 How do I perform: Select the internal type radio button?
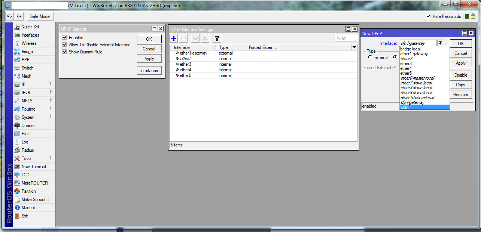click(x=395, y=57)
